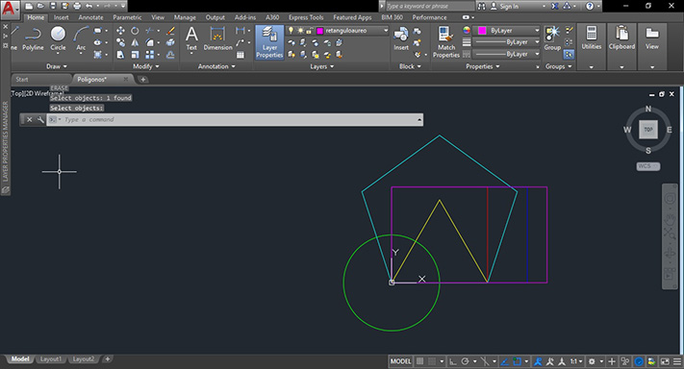684x369 pixels.
Task: Click the TOP face of the ViewCube
Action: pos(648,130)
